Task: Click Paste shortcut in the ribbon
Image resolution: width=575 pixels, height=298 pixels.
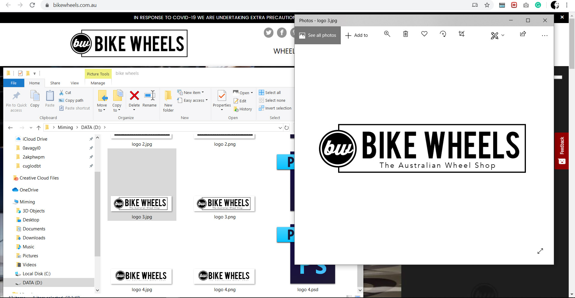Action: 75,108
